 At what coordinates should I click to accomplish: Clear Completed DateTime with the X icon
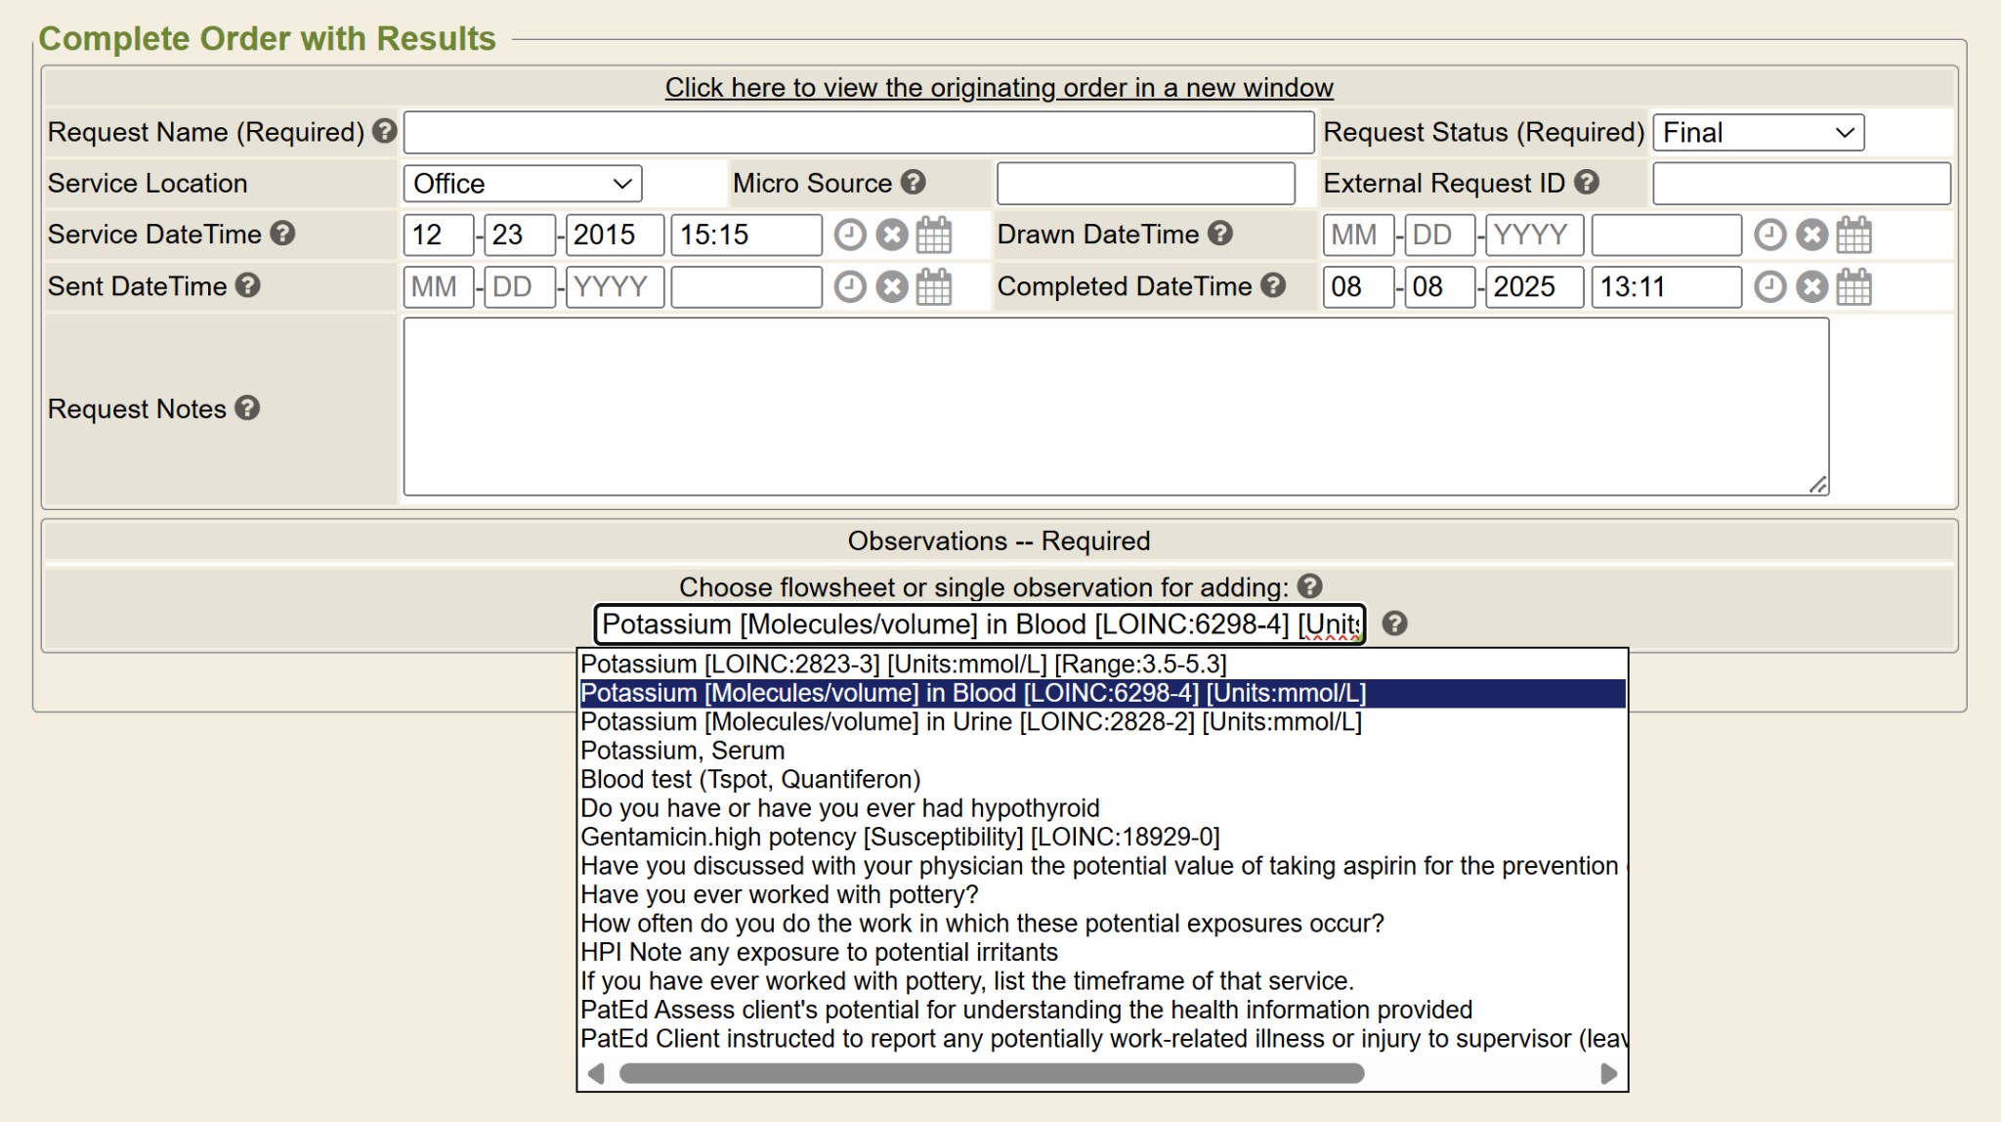(1811, 286)
